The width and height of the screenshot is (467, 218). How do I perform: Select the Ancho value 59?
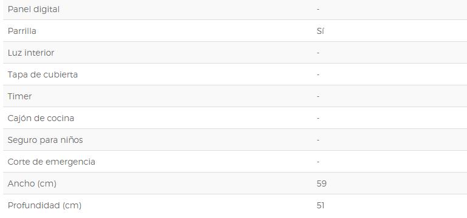tap(322, 183)
